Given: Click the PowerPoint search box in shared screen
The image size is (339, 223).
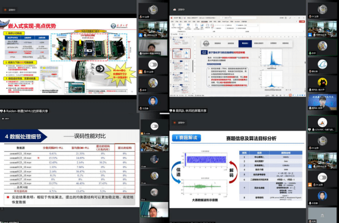Looking at the screenshot, I should [x=238, y=17].
